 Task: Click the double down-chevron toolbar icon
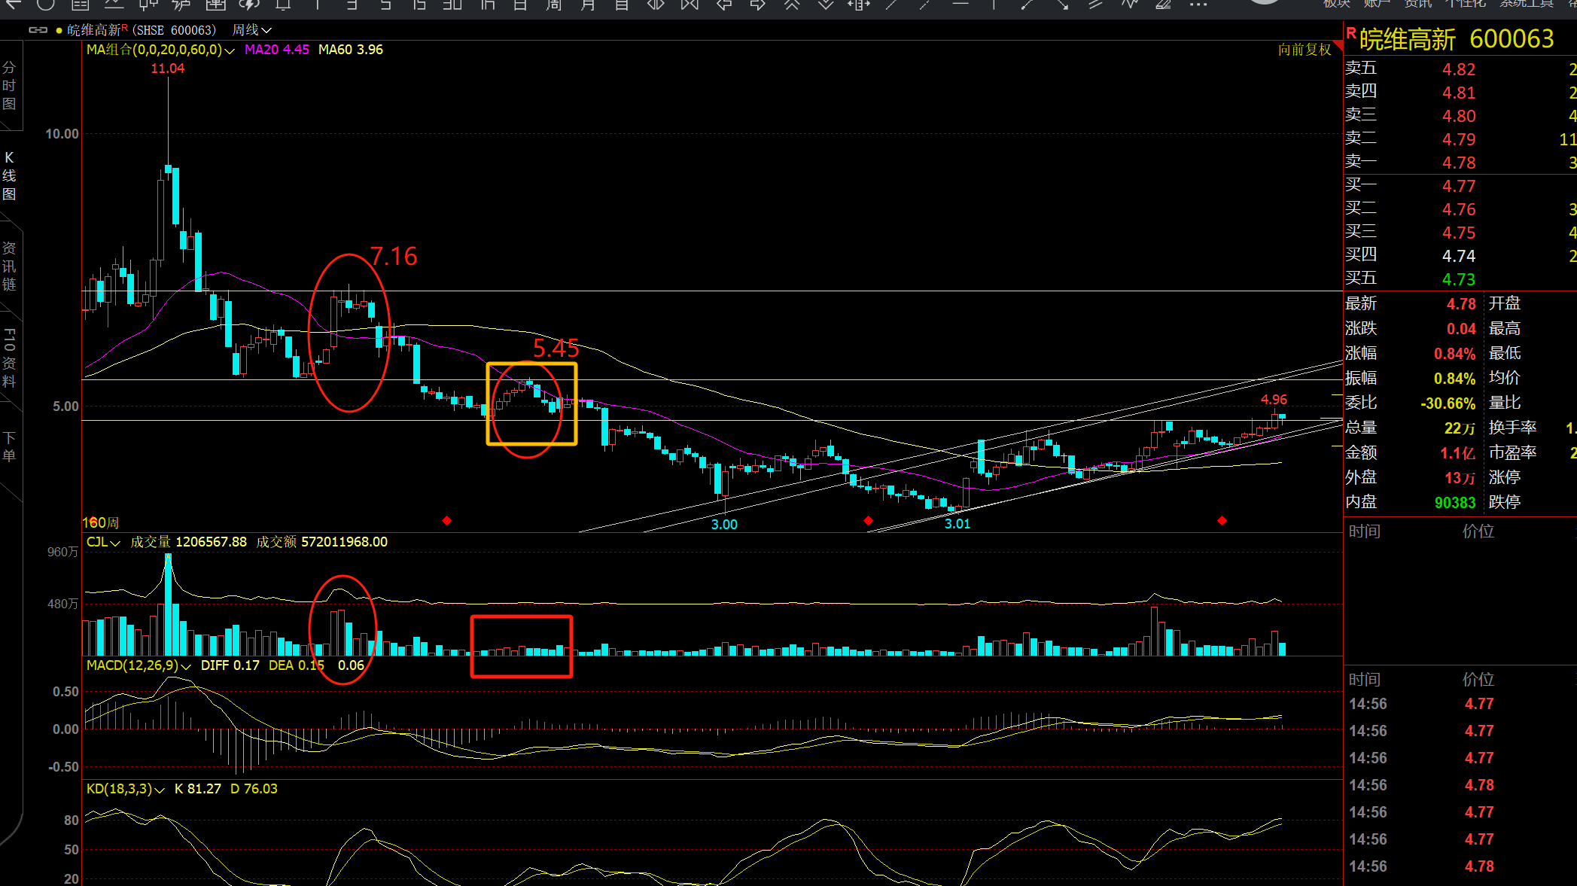pos(826,5)
